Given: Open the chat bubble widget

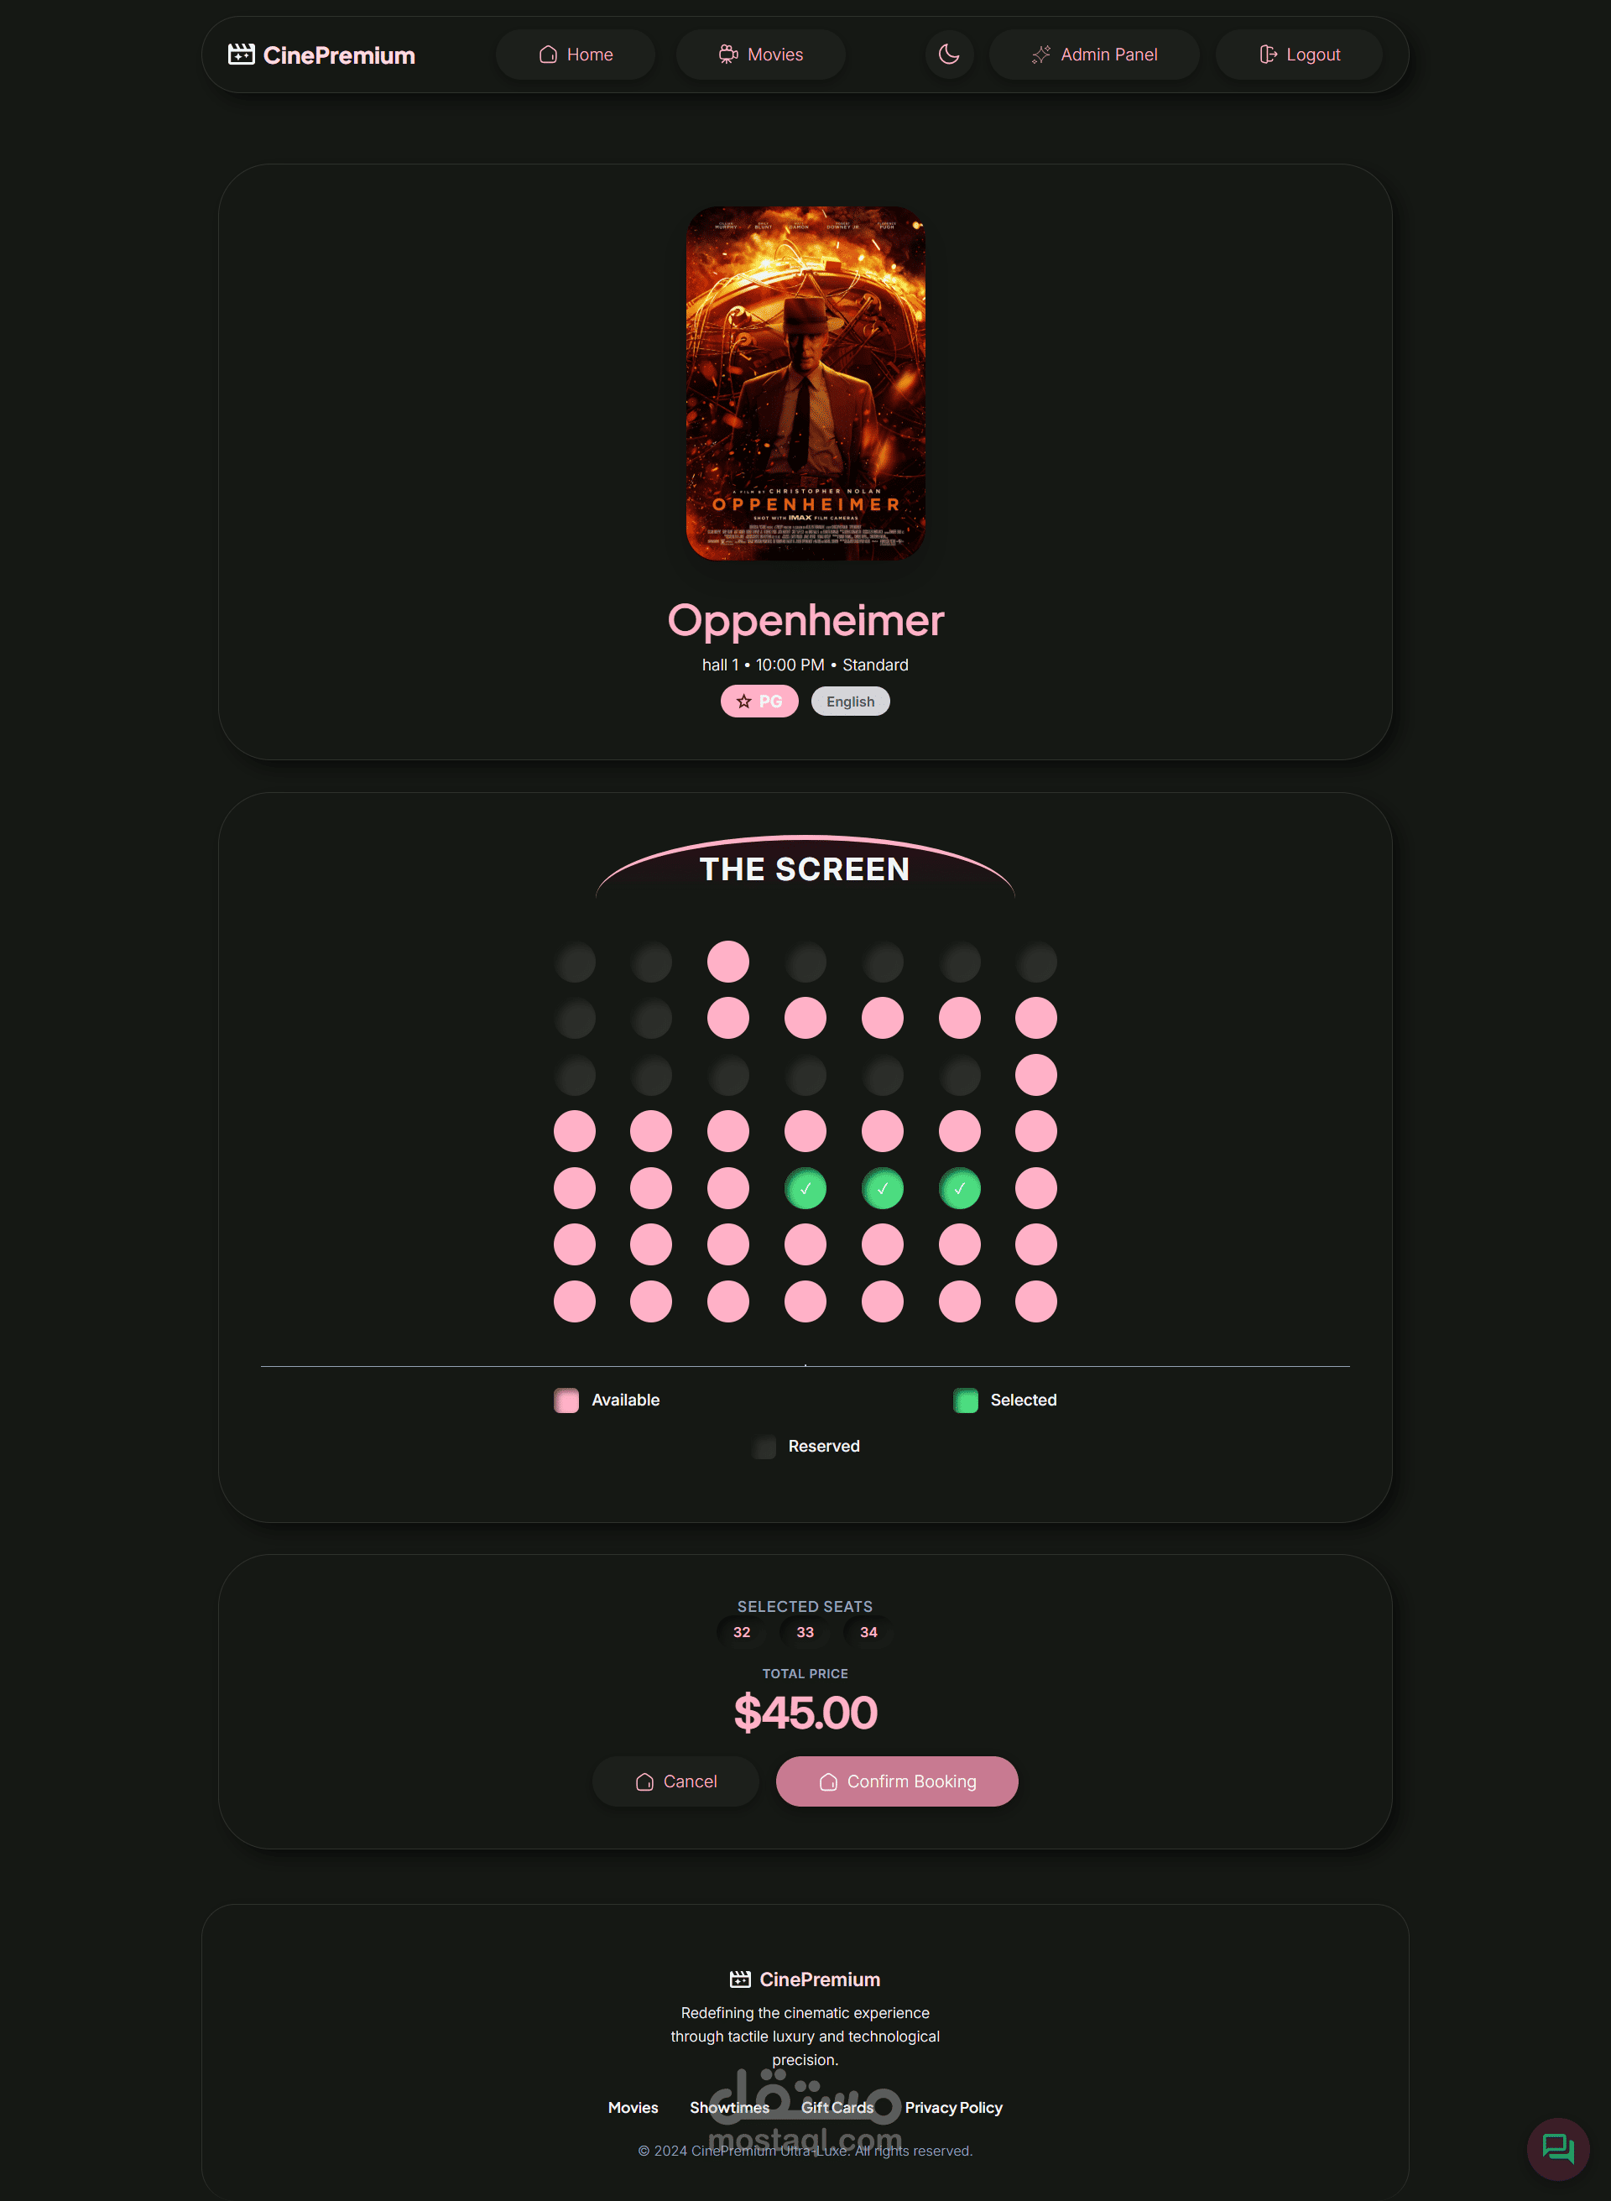Looking at the screenshot, I should pos(1557,2148).
